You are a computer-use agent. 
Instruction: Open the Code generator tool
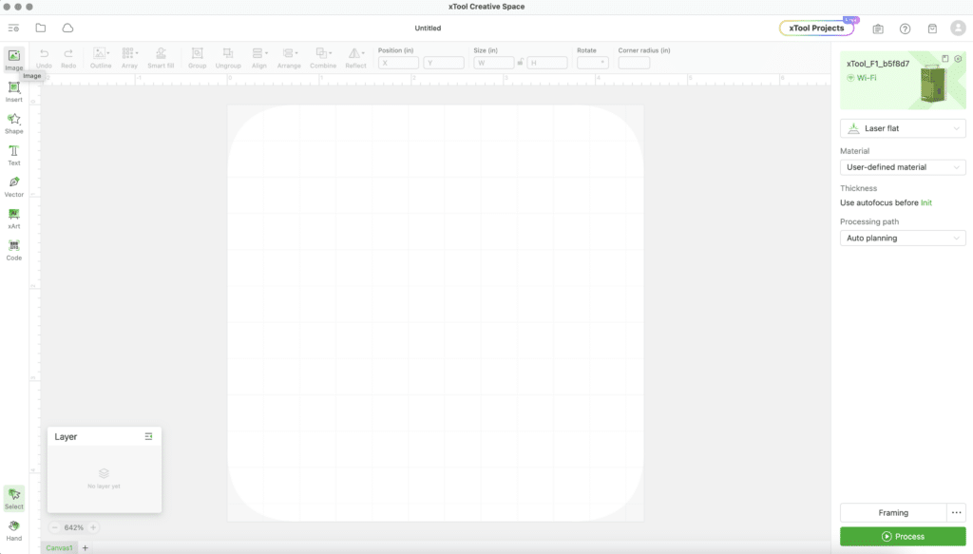pos(13,249)
